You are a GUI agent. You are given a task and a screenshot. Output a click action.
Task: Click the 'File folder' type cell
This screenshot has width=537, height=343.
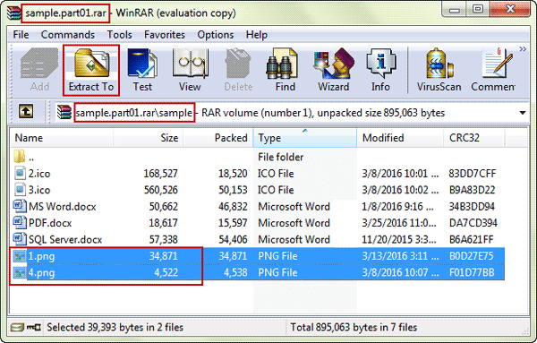tap(280, 158)
